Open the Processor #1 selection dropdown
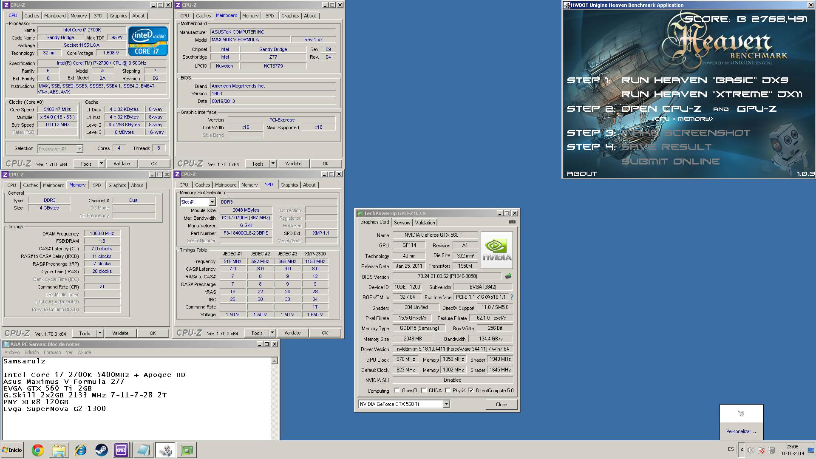Viewport: 816px width, 459px height. pos(79,148)
